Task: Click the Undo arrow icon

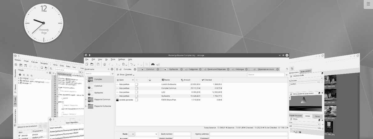Action: [x=131, y=64]
